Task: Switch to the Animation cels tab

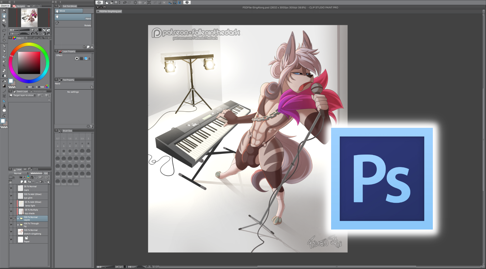Action: pyautogui.click(x=38, y=91)
